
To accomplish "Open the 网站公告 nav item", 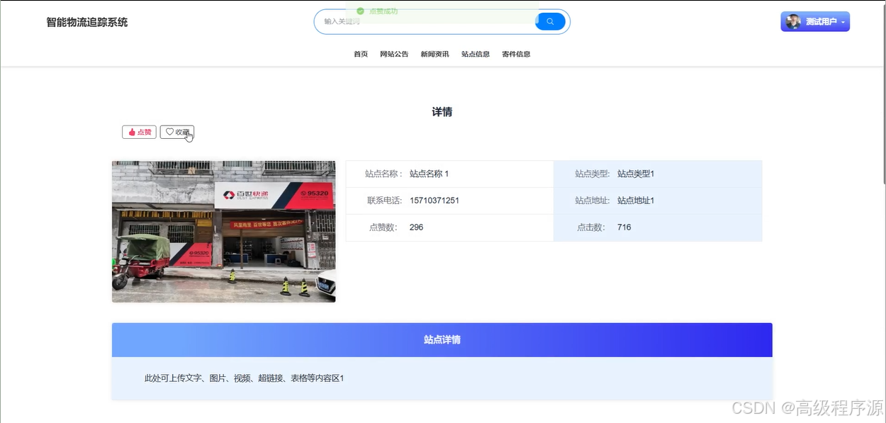I will click(394, 54).
